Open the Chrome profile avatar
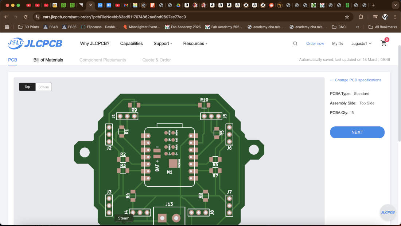The image size is (401, 226). [385, 17]
